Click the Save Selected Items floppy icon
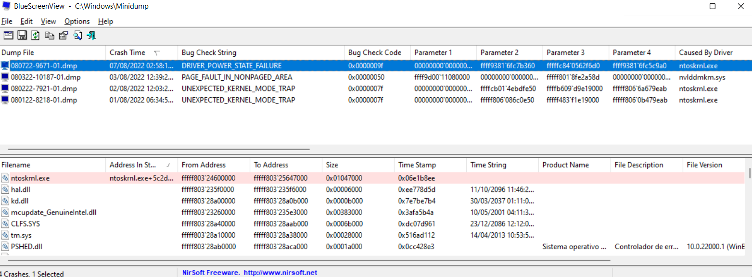The image size is (752, 277). (22, 35)
